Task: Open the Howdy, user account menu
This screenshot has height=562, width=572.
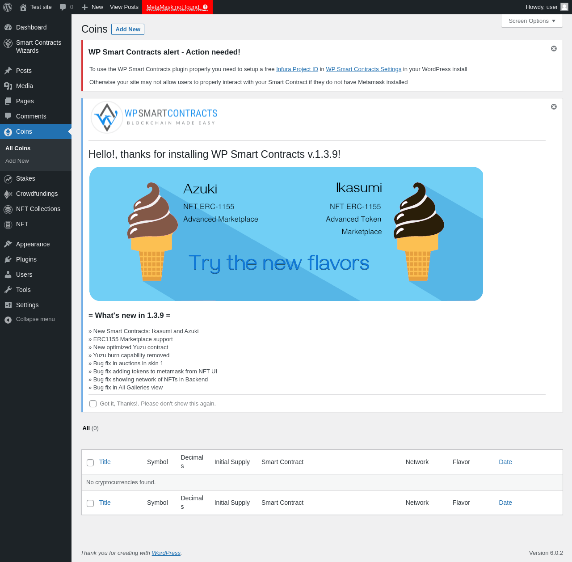Action: pyautogui.click(x=547, y=7)
